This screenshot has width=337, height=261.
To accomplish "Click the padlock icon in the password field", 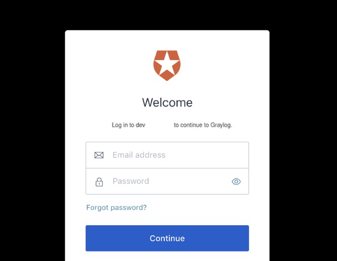I will (x=99, y=182).
